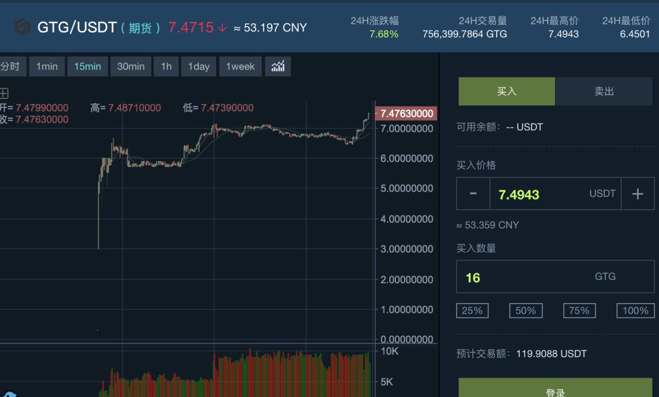Click the green 登录 login button

[x=555, y=388]
